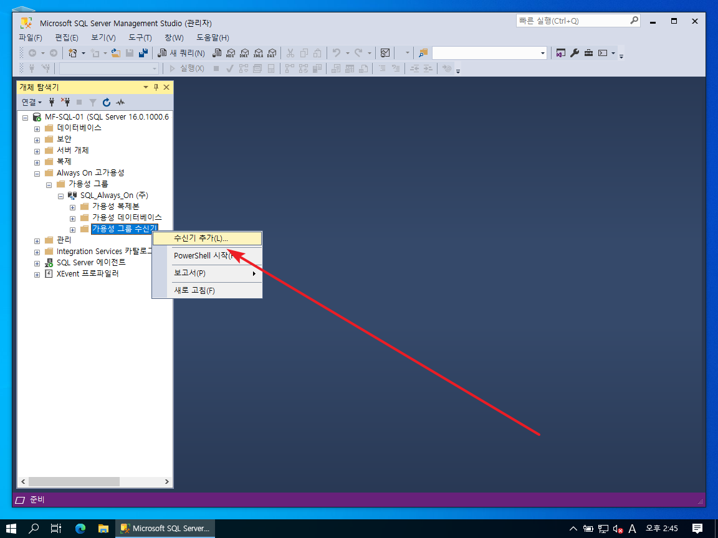Image resolution: width=718 pixels, height=538 pixels.
Task: Click the new project icon in the toolbar
Action: pyautogui.click(x=73, y=53)
